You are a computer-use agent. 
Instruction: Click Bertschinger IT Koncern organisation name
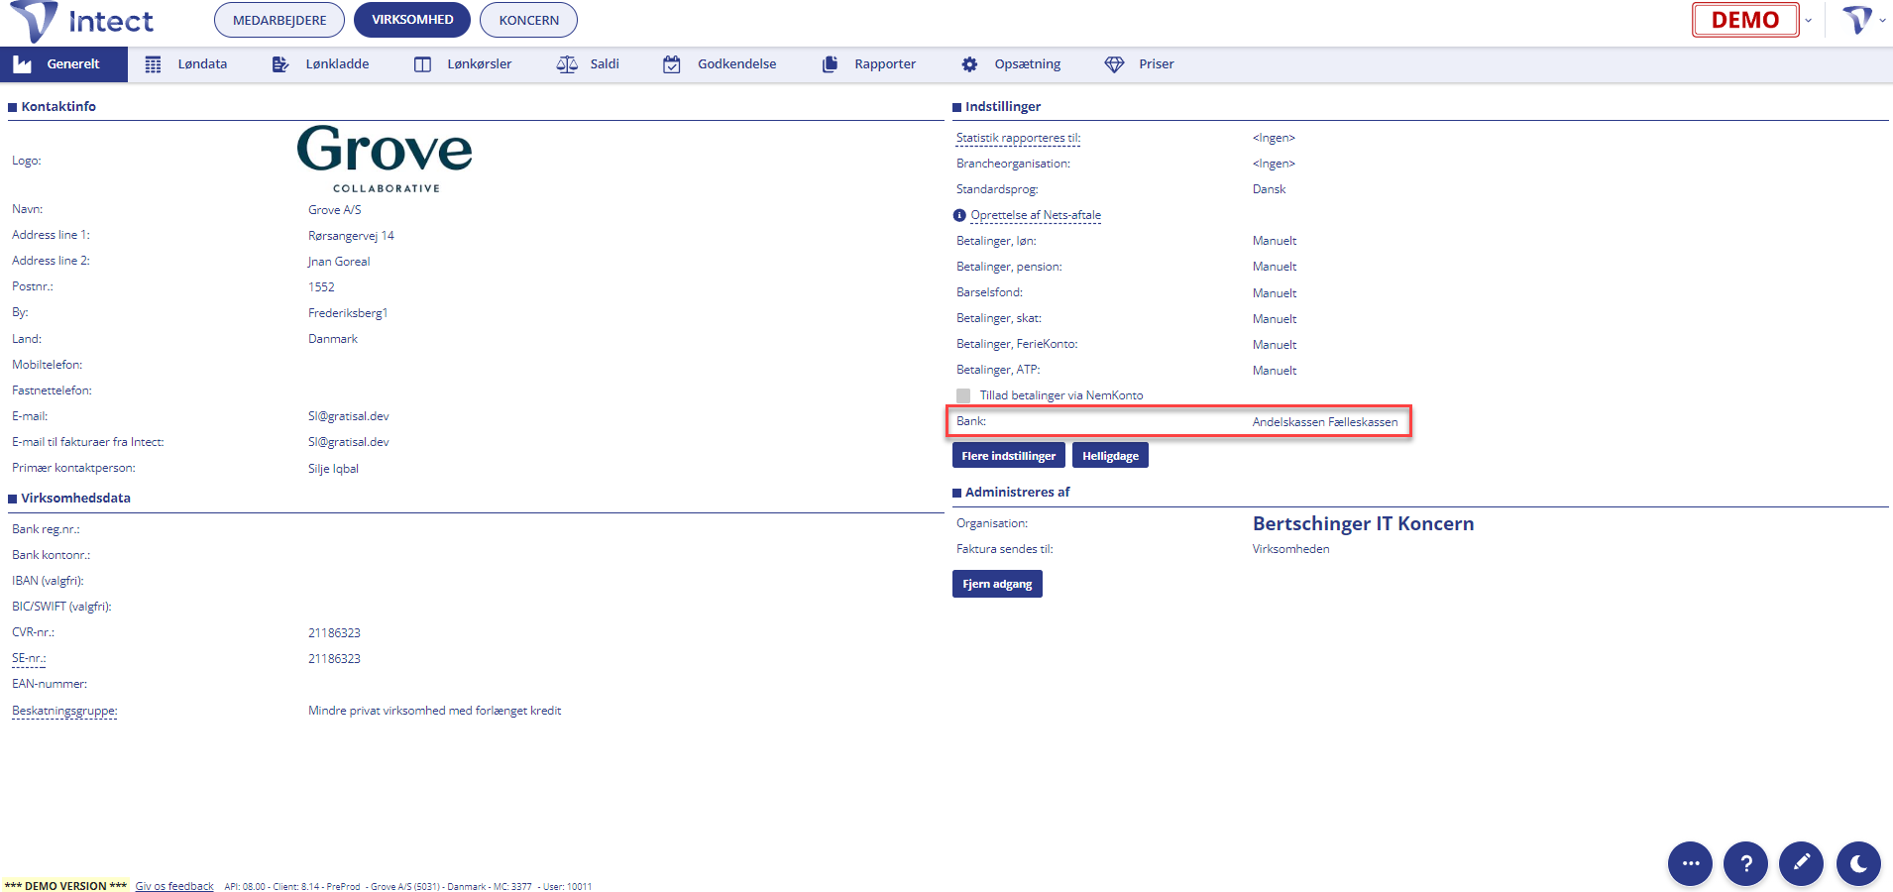point(1363,523)
